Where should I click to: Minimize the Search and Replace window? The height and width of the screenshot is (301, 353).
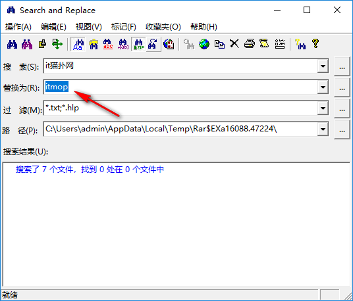(277, 10)
